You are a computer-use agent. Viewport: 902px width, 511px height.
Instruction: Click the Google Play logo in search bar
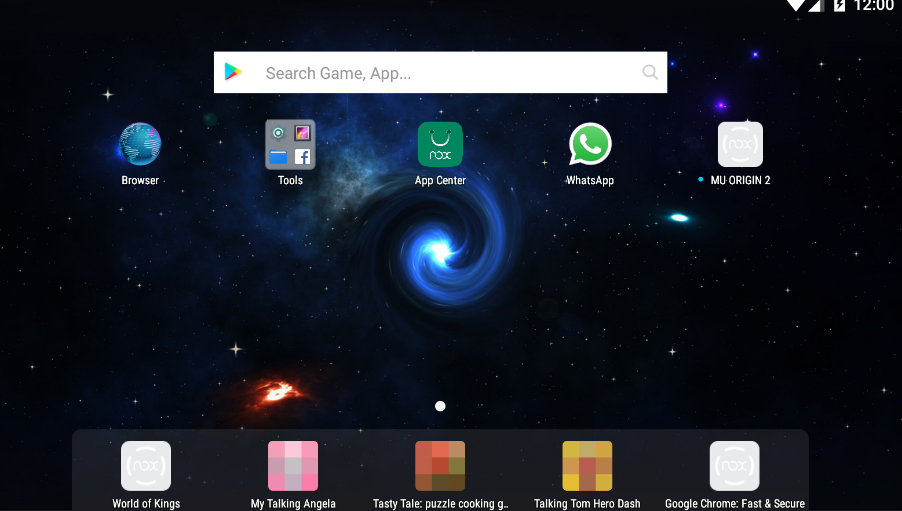coord(233,72)
